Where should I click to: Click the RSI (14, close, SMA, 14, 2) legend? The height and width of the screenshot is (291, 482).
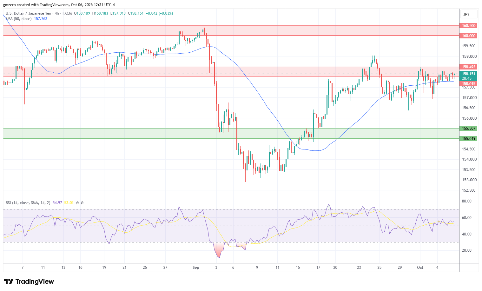click(x=28, y=203)
